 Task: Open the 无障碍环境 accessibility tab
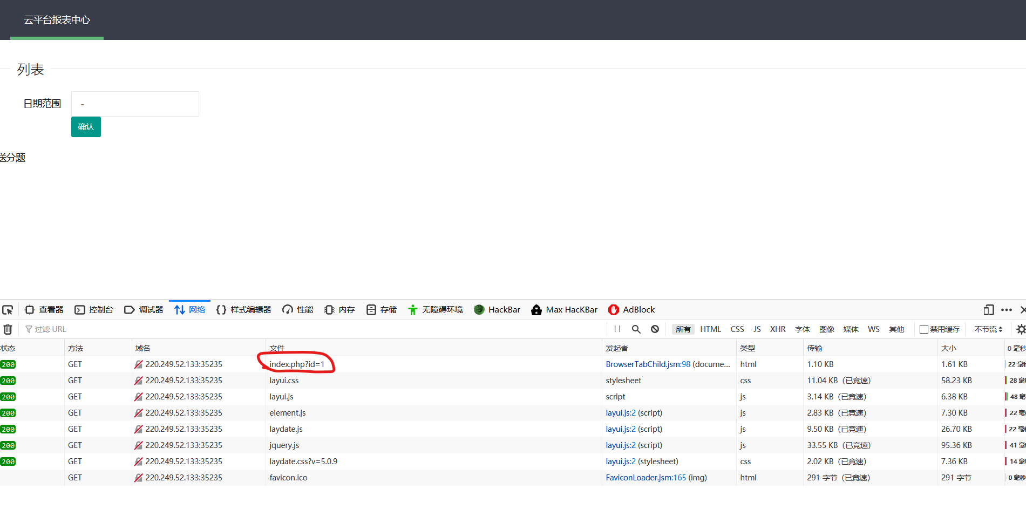[x=436, y=310]
